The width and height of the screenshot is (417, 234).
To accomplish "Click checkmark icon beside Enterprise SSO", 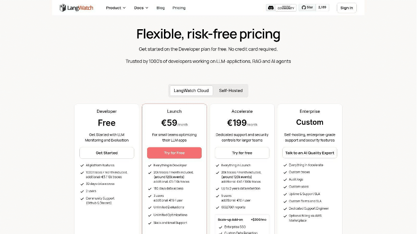I will tap(221, 227).
